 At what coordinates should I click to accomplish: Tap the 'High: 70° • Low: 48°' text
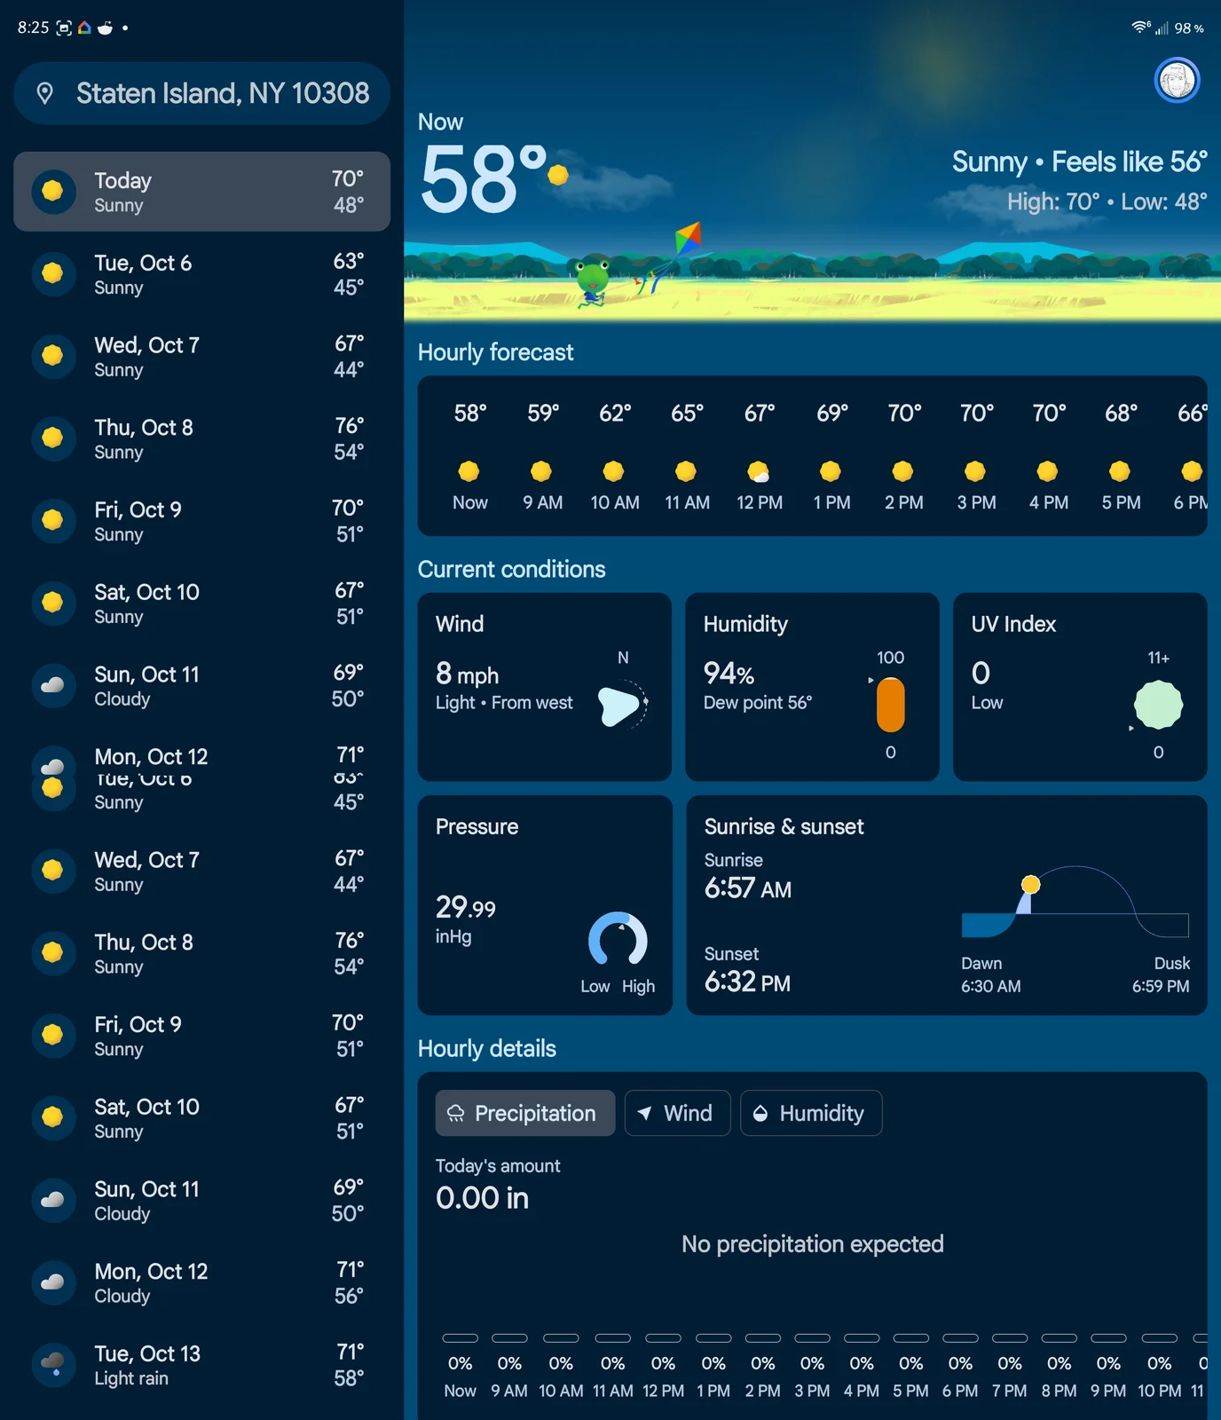tap(1107, 201)
